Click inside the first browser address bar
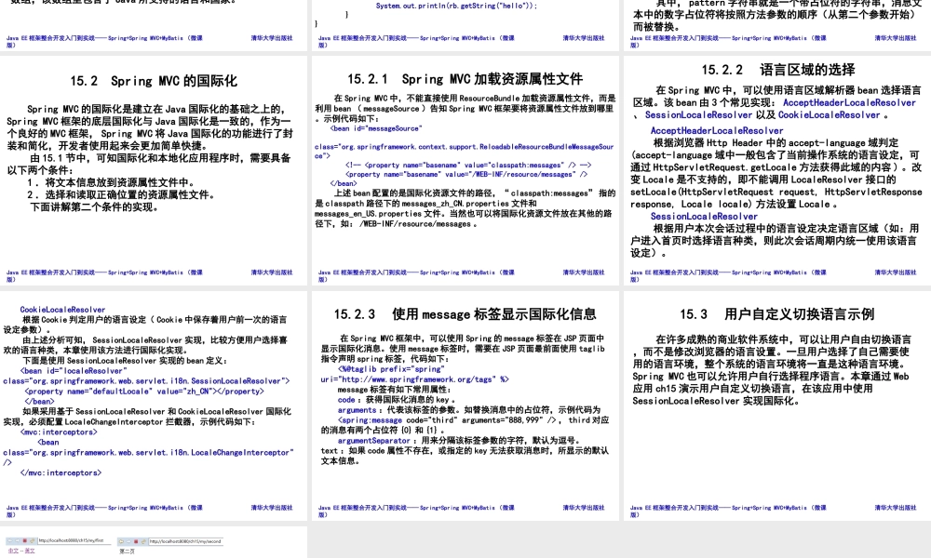Image resolution: width=931 pixels, height=558 pixels. [70, 540]
